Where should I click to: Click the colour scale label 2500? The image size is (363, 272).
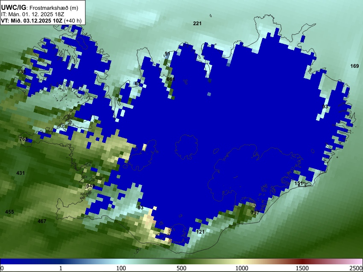tap(356, 268)
